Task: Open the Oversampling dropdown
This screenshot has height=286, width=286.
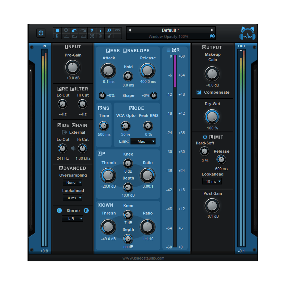Action: [x=73, y=182]
